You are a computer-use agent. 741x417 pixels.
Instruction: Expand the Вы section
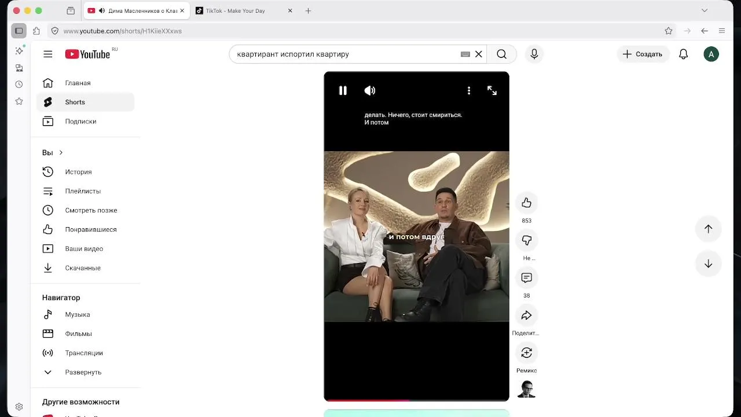tap(53, 152)
